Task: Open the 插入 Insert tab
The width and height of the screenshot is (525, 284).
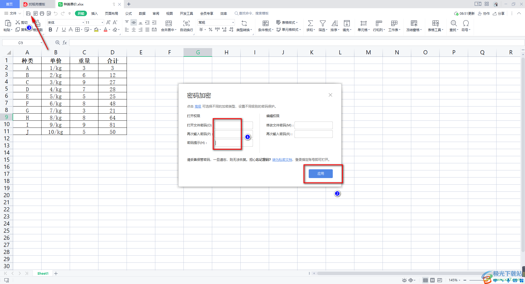Action: click(94, 13)
